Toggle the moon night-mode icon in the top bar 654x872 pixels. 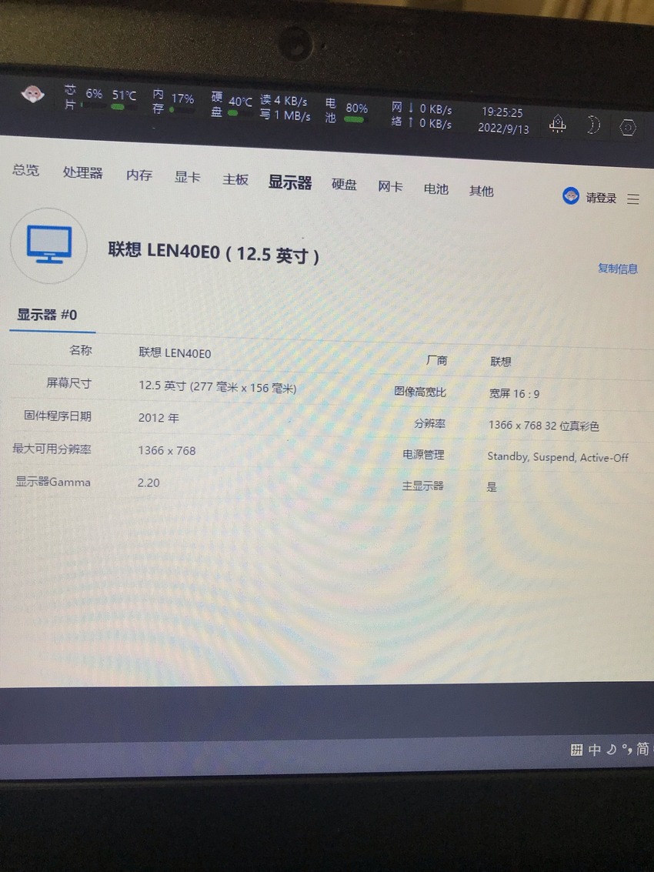[593, 125]
